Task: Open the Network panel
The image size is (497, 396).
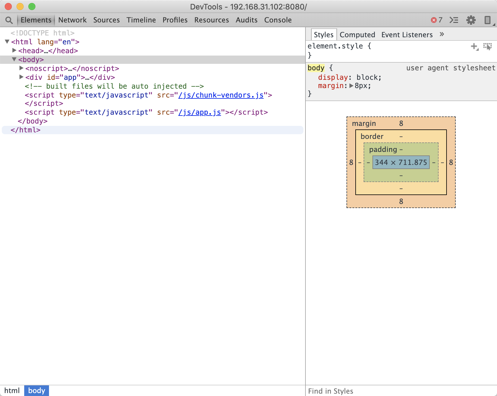Action: pyautogui.click(x=72, y=20)
